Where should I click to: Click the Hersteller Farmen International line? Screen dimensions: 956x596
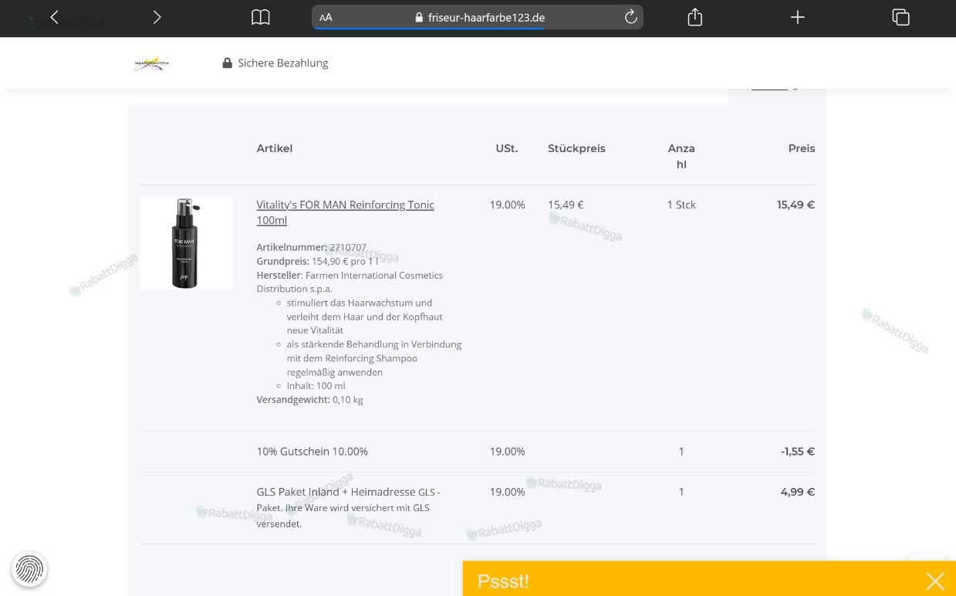[x=350, y=282]
